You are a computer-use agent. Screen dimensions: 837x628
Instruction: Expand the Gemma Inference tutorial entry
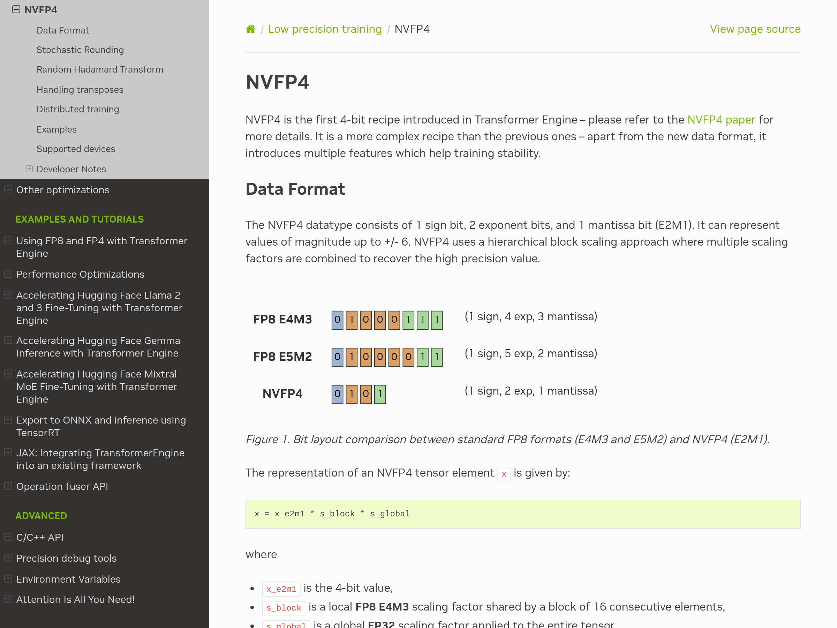coord(8,340)
